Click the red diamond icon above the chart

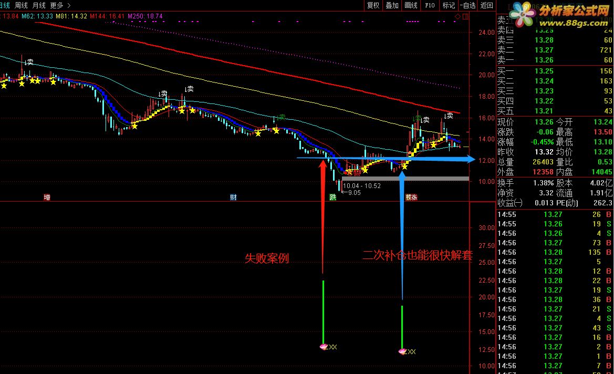(457, 16)
